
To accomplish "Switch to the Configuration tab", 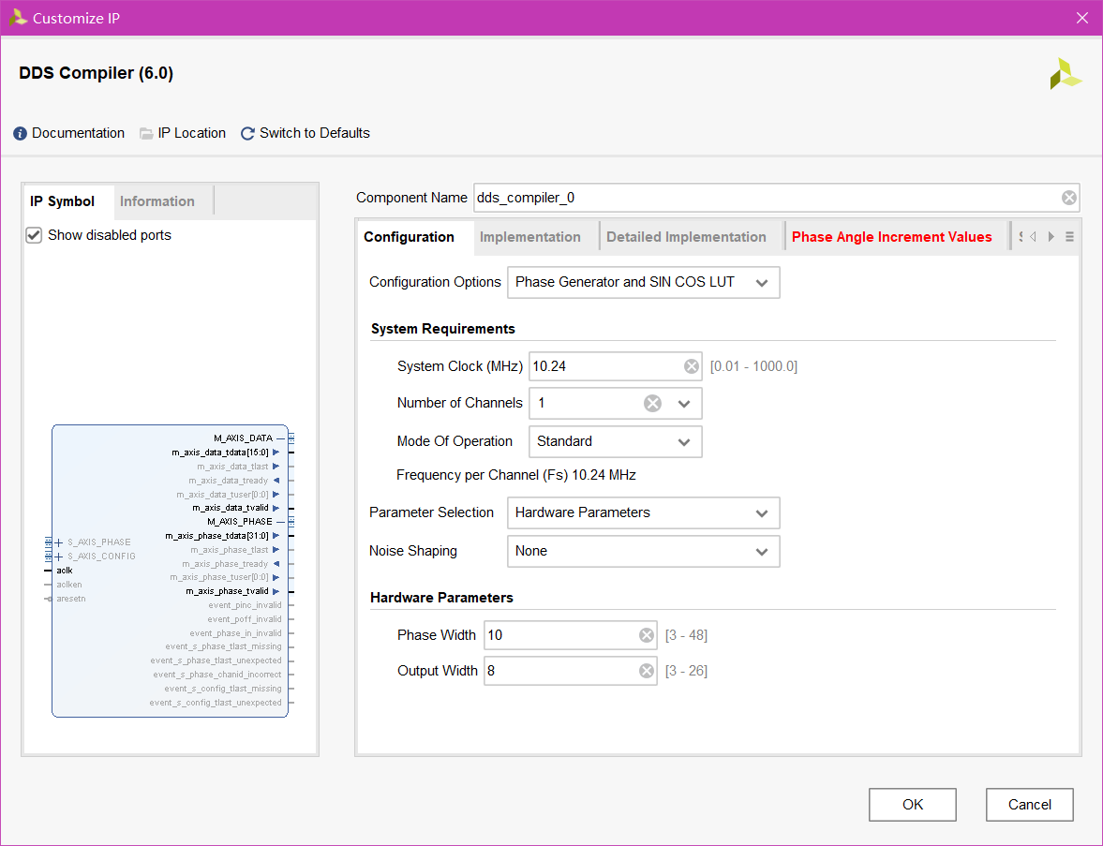I will pos(409,238).
